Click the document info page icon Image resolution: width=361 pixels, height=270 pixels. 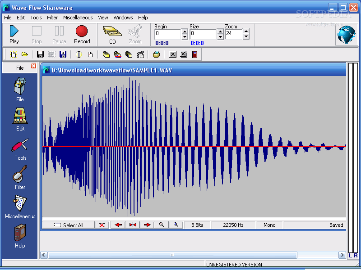point(90,54)
